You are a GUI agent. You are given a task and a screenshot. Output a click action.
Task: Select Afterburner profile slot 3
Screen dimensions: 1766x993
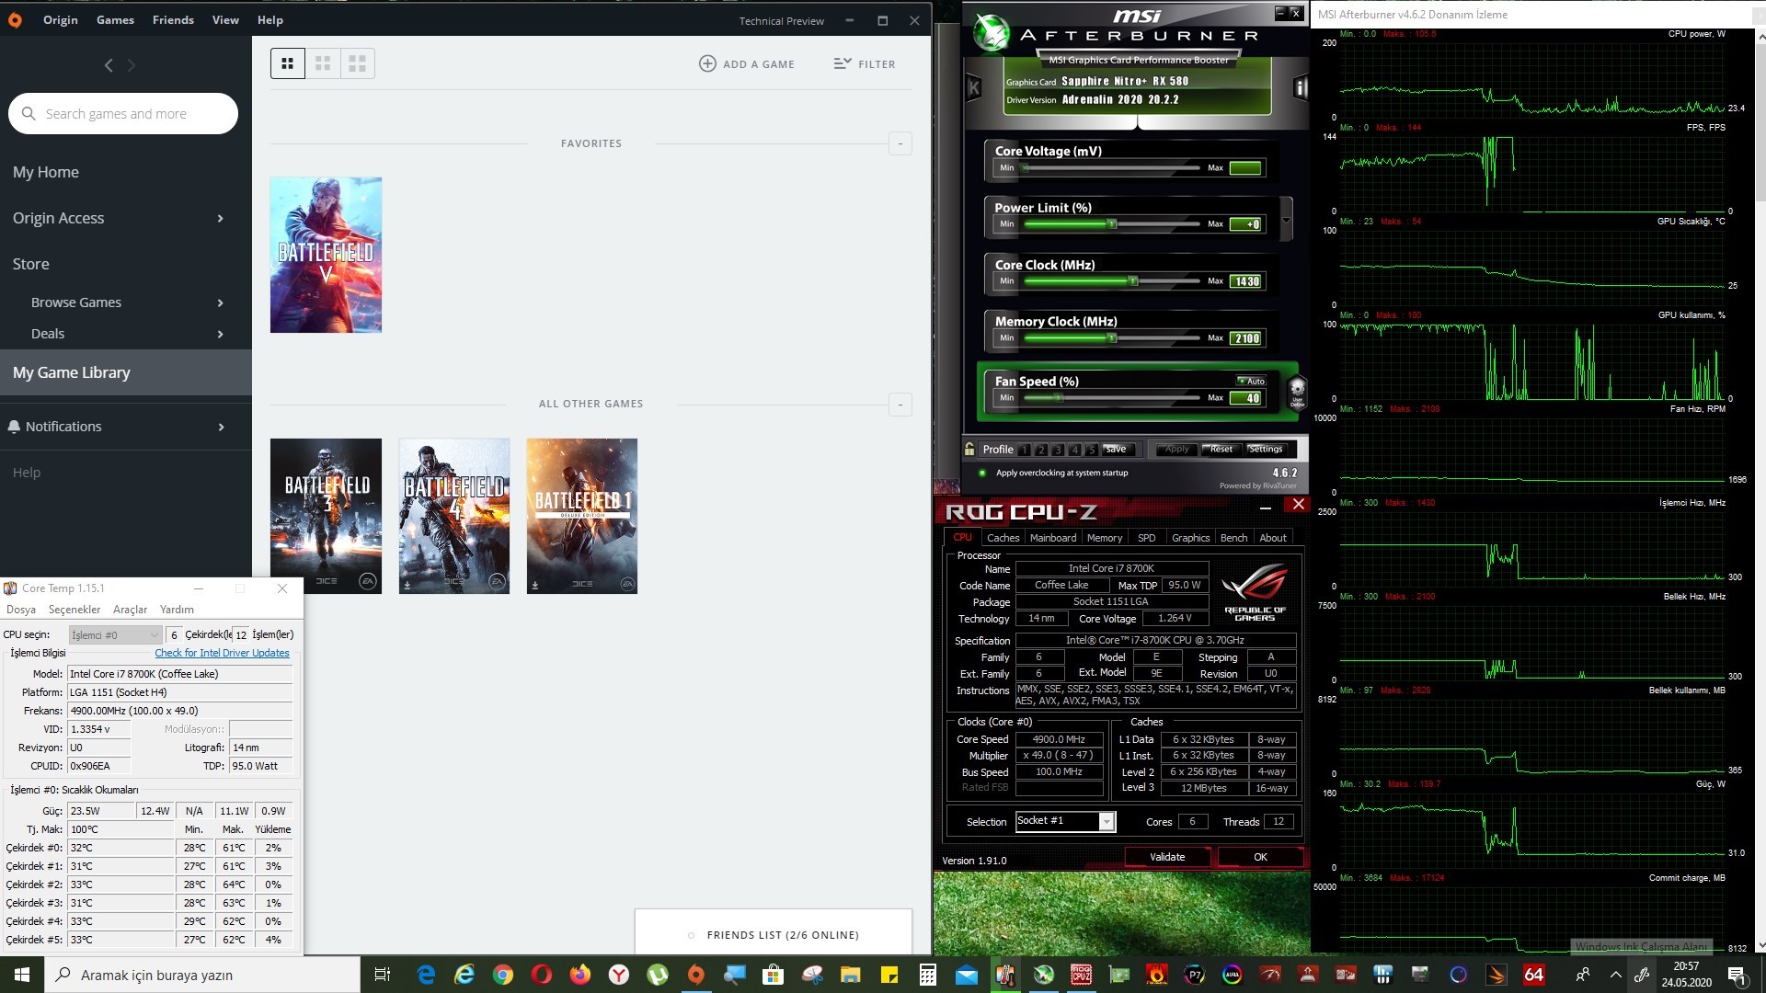pyautogui.click(x=1058, y=450)
